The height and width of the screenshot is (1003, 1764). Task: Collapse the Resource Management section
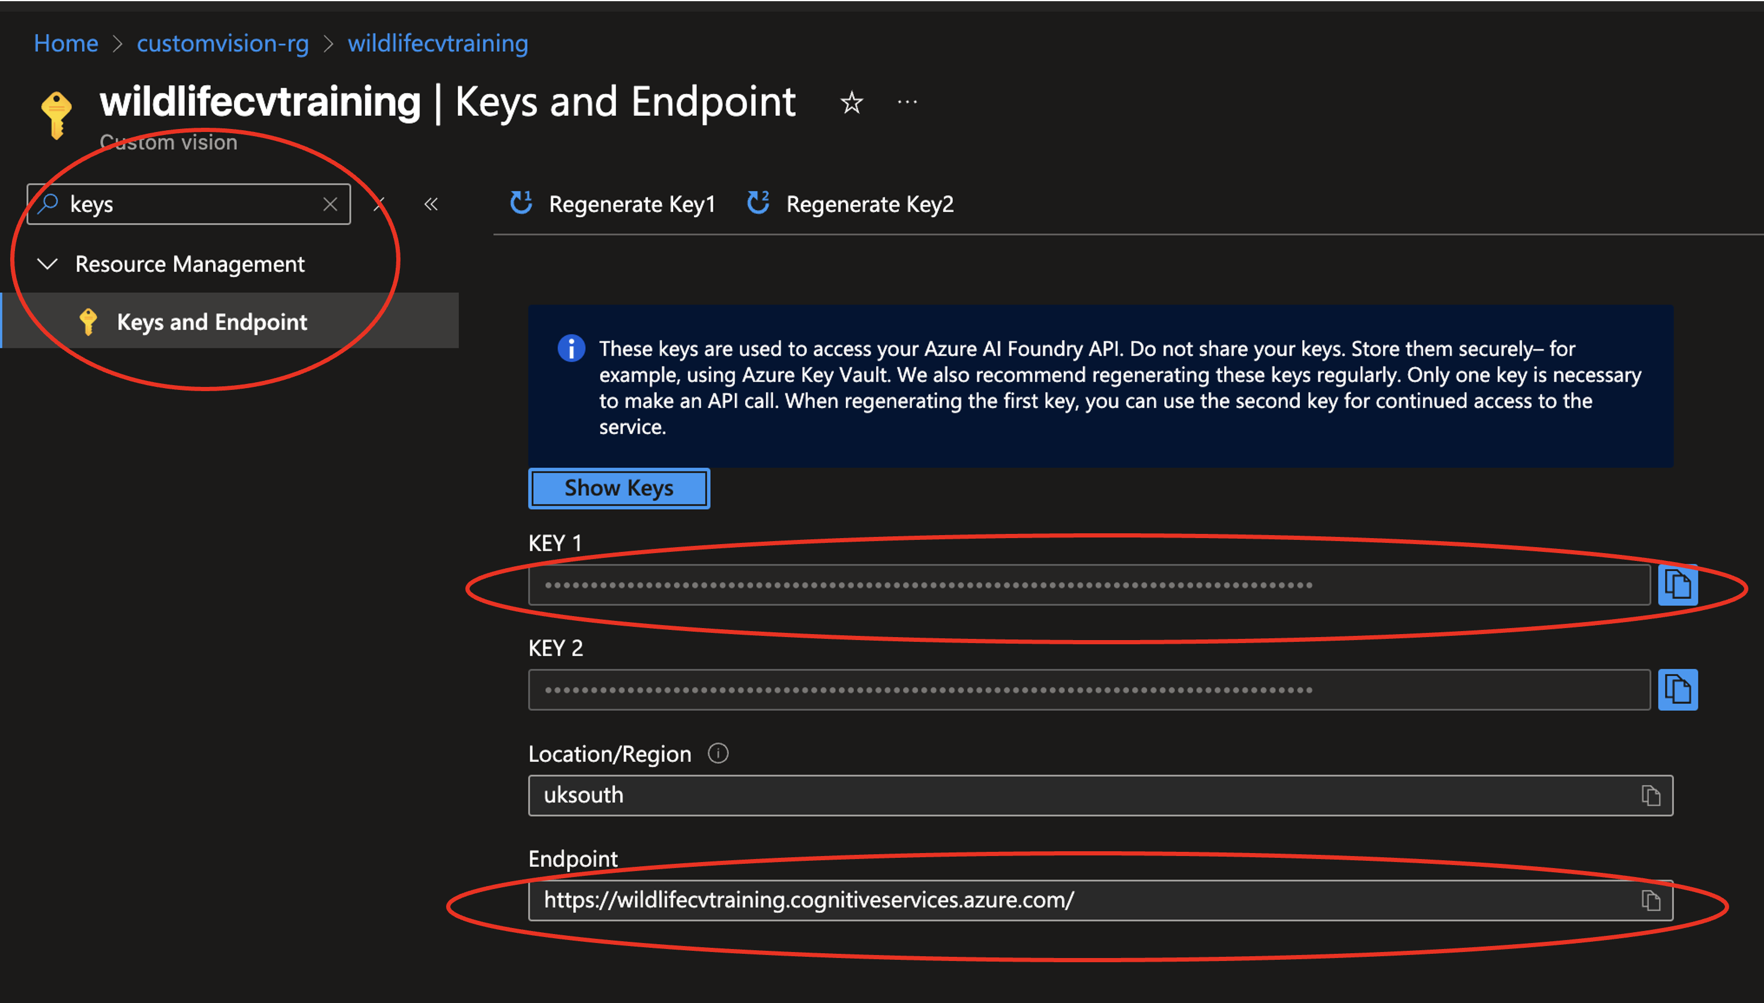pos(47,264)
